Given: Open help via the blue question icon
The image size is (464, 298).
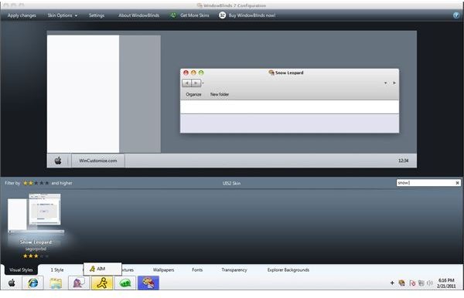Looking at the screenshot, I should 456,15.
